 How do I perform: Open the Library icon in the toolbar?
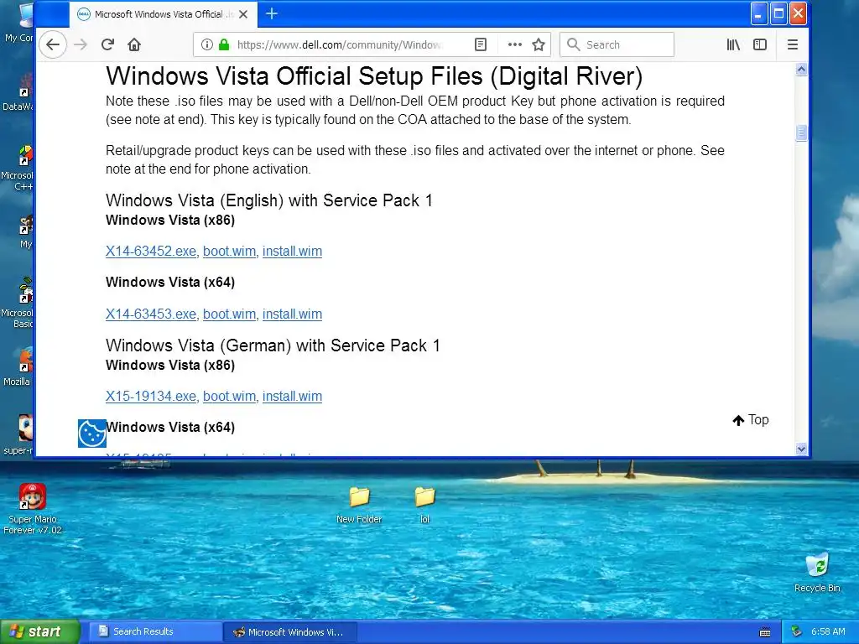point(733,45)
